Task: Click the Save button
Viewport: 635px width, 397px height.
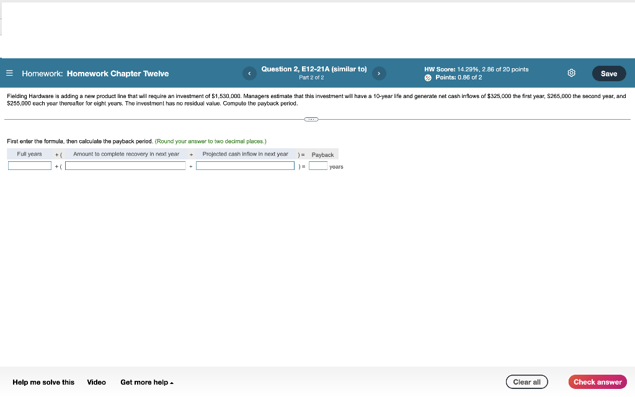Action: 609,73
